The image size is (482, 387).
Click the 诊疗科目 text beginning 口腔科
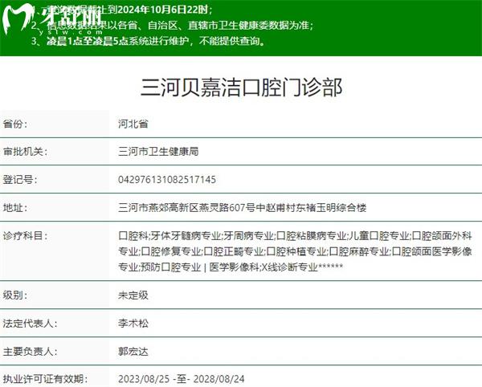click(295, 251)
